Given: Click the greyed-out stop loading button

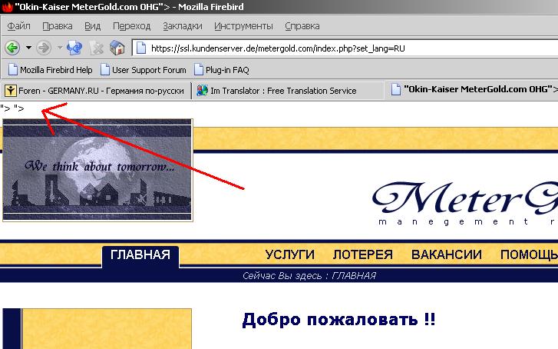Looking at the screenshot, I should [96, 48].
